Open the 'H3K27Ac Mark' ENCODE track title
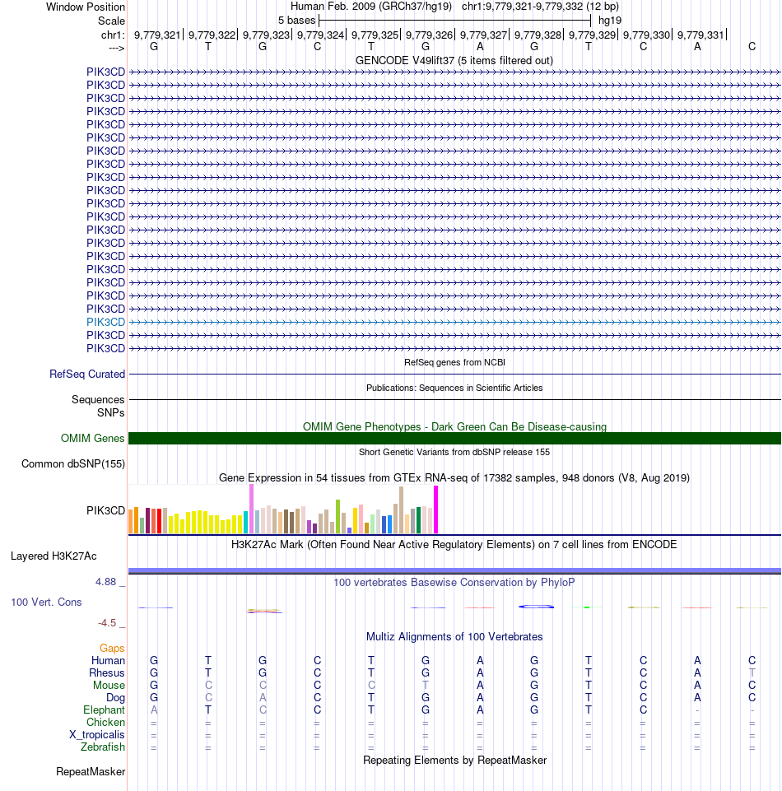The width and height of the screenshot is (782, 791). [454, 544]
